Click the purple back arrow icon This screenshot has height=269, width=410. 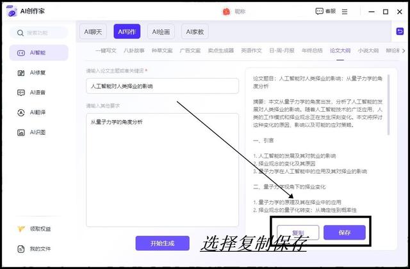400,31
